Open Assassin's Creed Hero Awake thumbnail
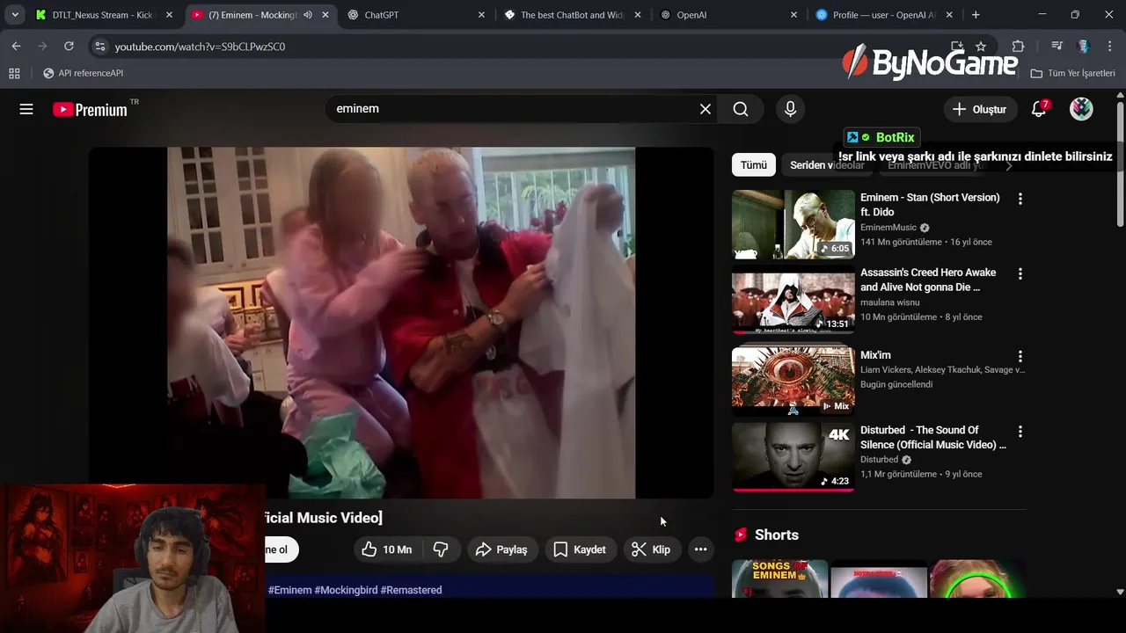 (x=793, y=301)
